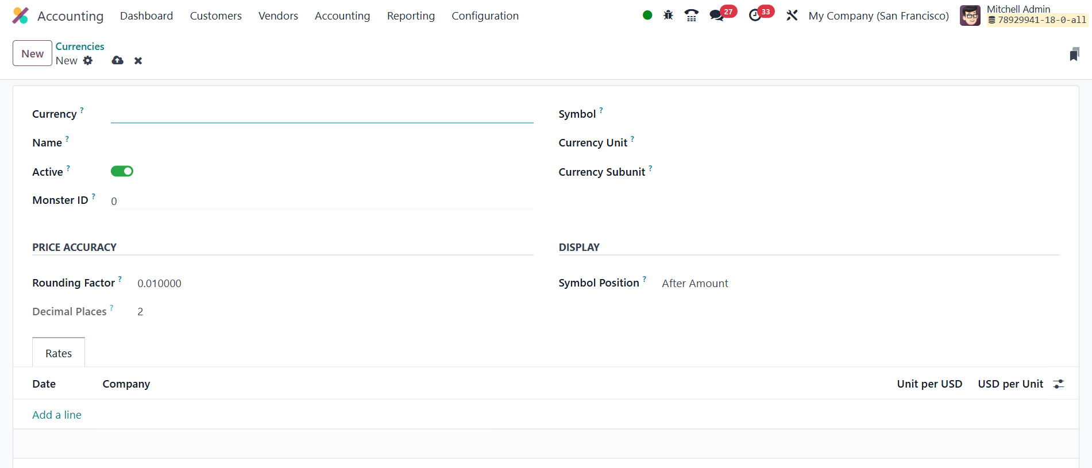Open the conversations messages icon
1092x468 pixels.
(716, 16)
